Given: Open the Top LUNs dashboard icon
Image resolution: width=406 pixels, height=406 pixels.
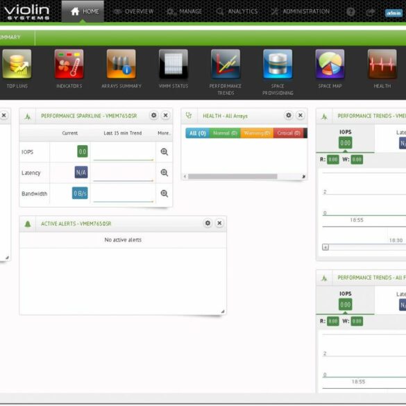Looking at the screenshot, I should [17, 64].
